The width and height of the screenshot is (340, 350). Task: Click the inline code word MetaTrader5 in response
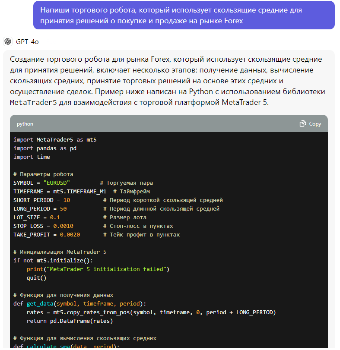[33, 102]
